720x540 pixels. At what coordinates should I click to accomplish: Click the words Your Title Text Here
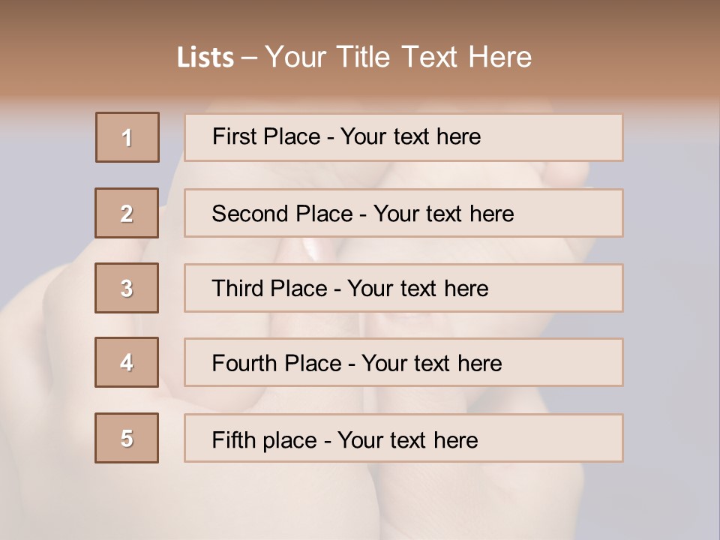point(398,57)
